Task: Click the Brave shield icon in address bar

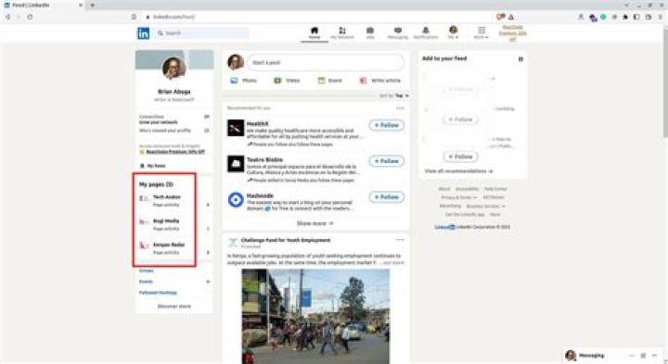Action: tap(499, 17)
